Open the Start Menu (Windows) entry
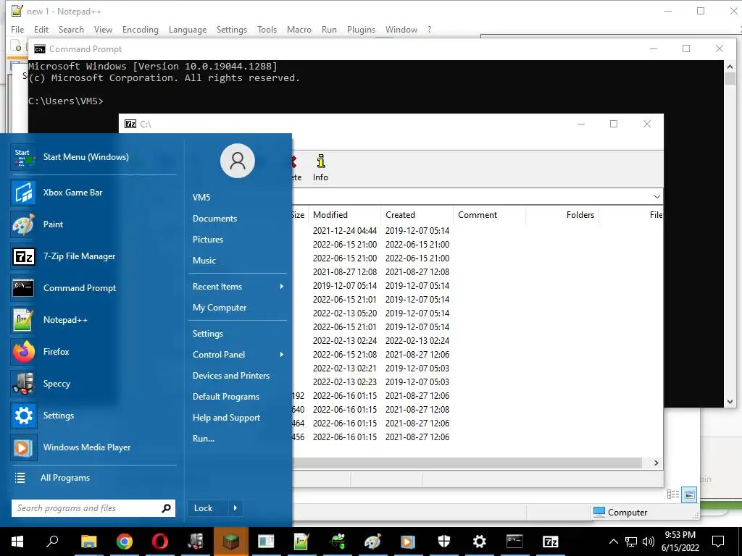Viewport: 742px width, 556px height. tap(93, 157)
